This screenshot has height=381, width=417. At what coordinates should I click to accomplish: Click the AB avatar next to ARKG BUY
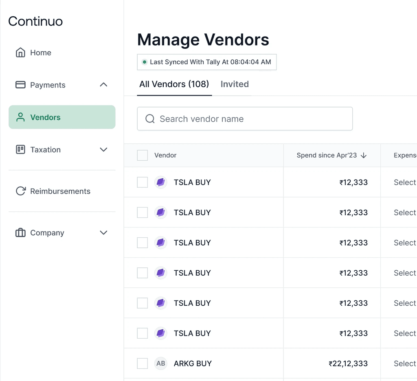pos(161,363)
